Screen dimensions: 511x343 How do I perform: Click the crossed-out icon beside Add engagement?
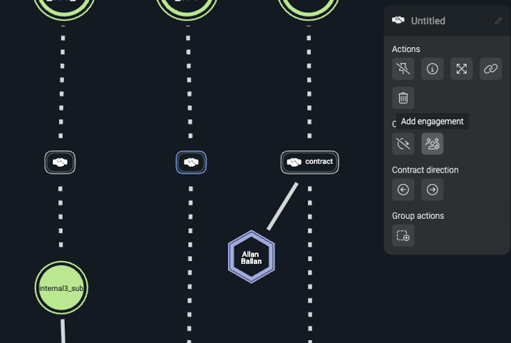pyautogui.click(x=403, y=144)
